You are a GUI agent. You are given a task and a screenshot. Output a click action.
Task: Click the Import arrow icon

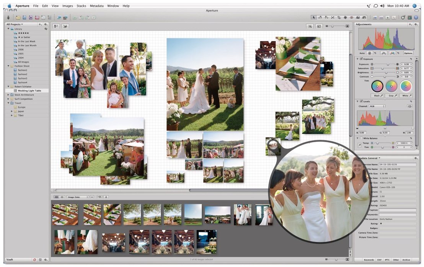(8, 18)
